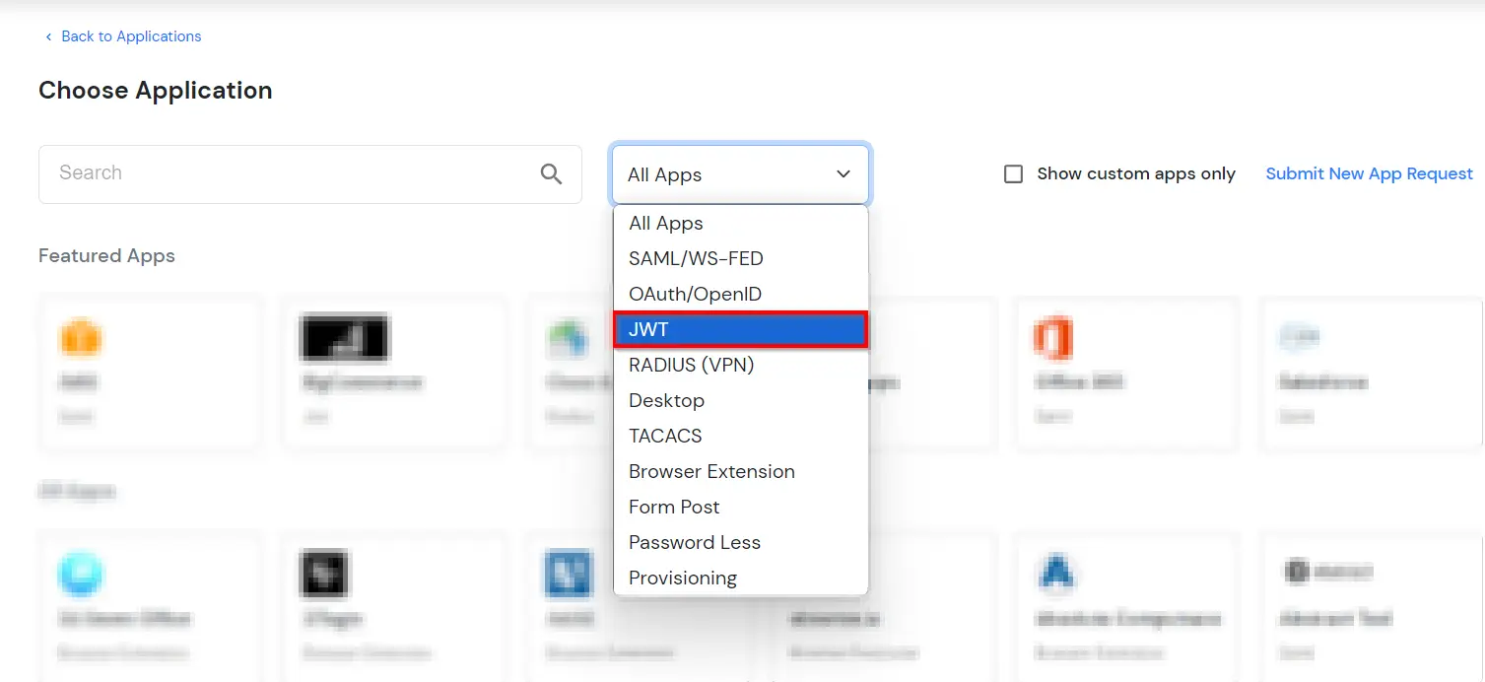Click the orange icon on the first featured tile
Screen dimensions: 1485x682
point(81,336)
